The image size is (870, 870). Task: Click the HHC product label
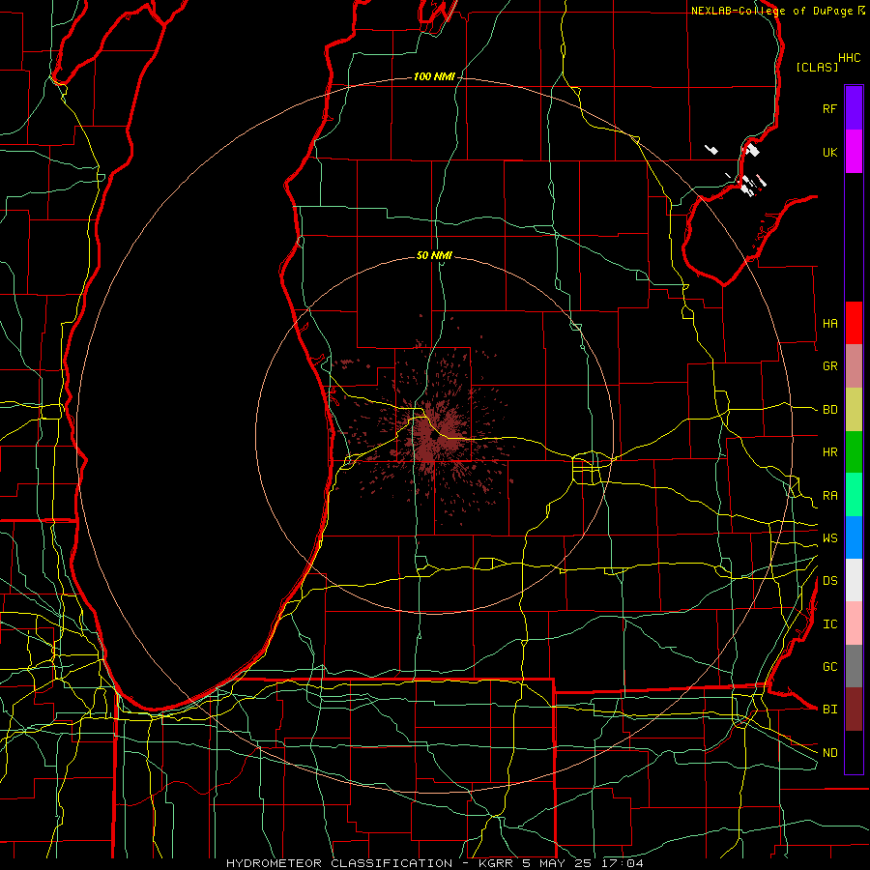point(850,58)
